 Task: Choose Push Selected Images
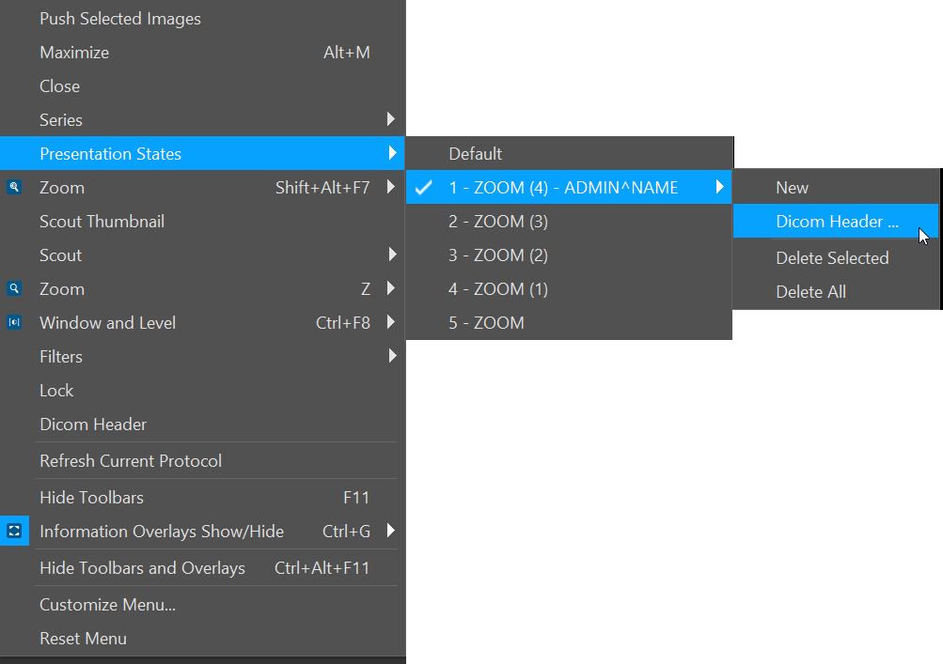point(120,19)
